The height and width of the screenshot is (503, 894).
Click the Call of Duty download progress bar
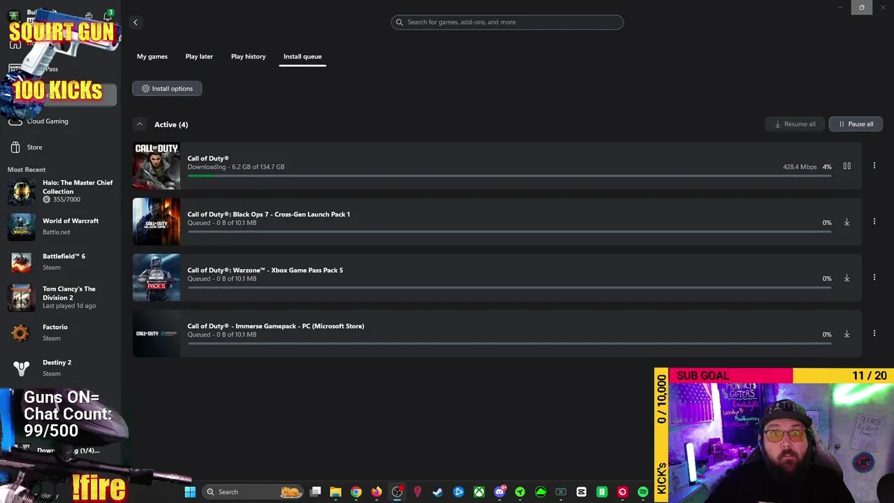point(509,176)
